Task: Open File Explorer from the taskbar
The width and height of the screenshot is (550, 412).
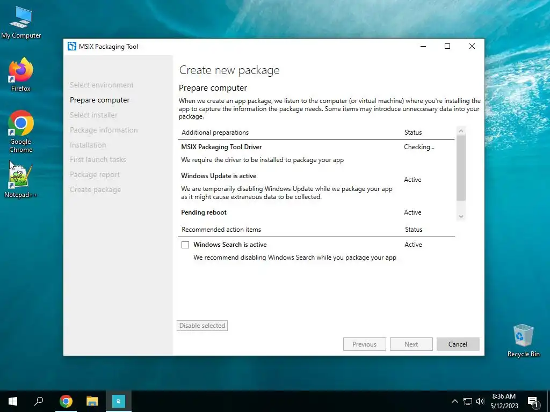Action: [92, 401]
